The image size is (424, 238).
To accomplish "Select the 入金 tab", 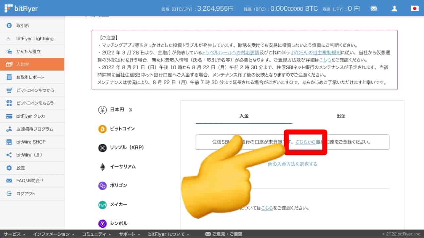I will (x=244, y=116).
